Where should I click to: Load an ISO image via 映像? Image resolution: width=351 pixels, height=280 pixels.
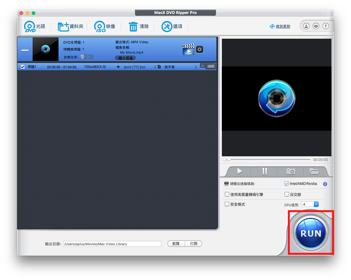[x=105, y=27]
